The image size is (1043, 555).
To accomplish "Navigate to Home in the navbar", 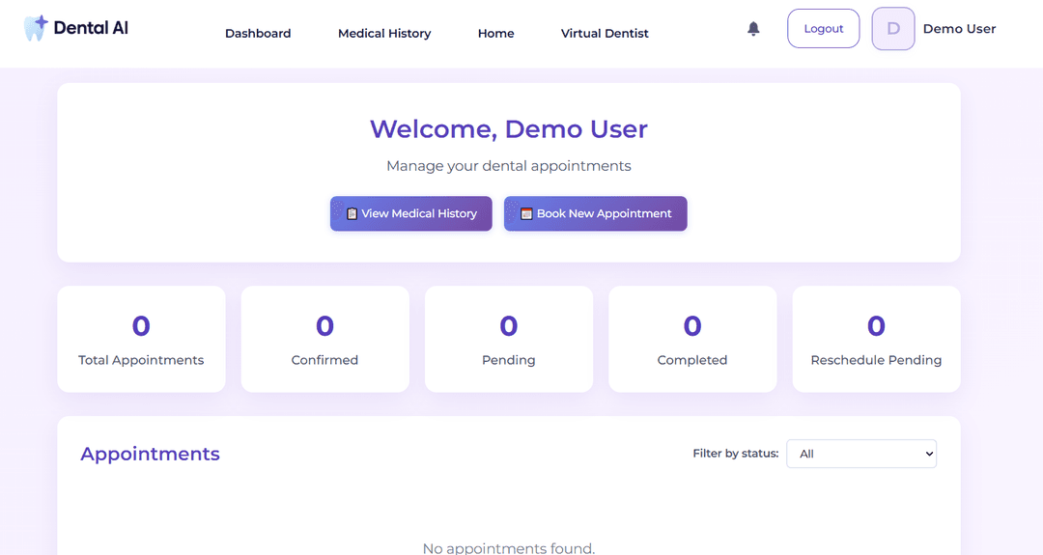I will (x=495, y=33).
